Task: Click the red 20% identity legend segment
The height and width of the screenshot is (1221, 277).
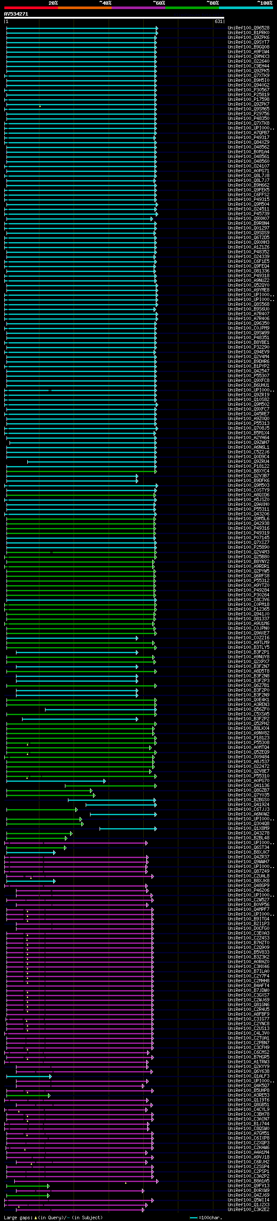Action: (x=31, y=8)
